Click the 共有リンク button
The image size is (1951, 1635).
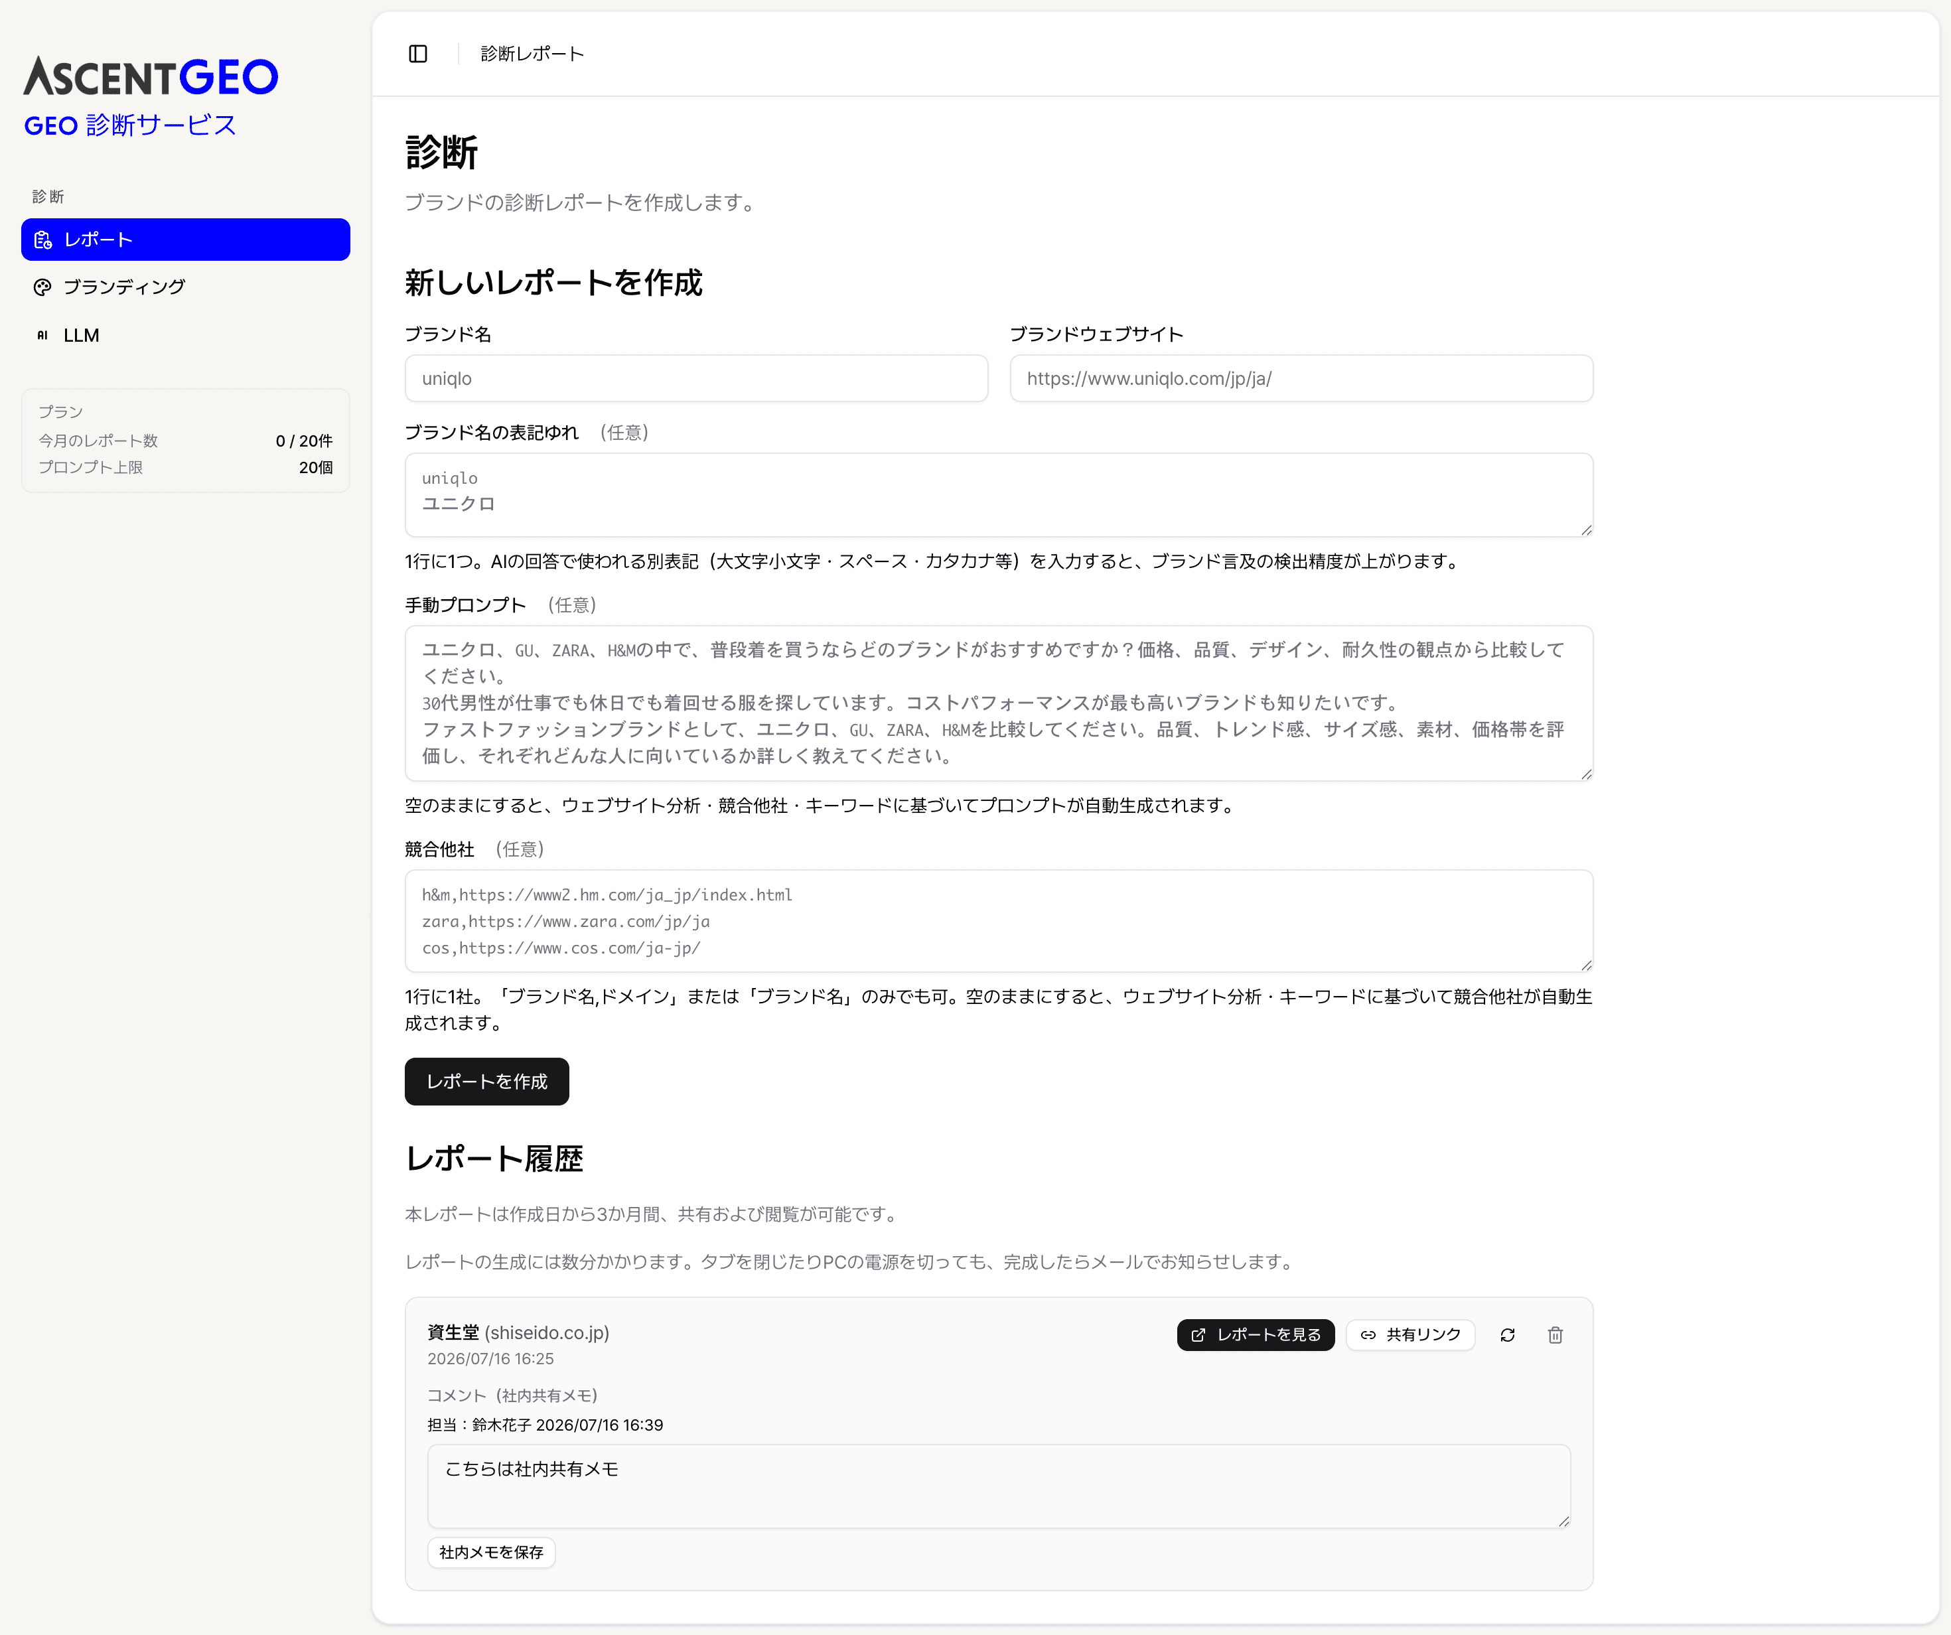pyautogui.click(x=1410, y=1335)
